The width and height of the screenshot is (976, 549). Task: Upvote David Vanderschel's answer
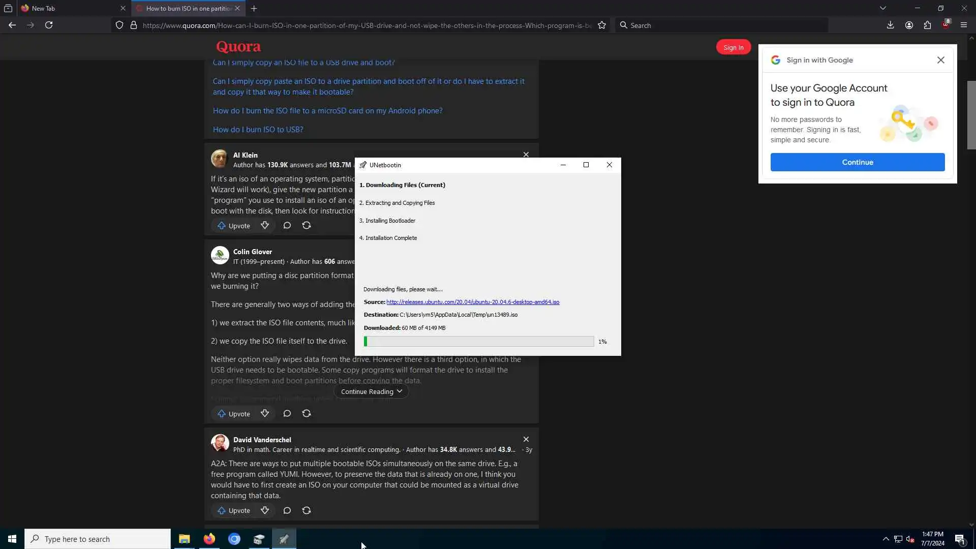click(x=234, y=510)
